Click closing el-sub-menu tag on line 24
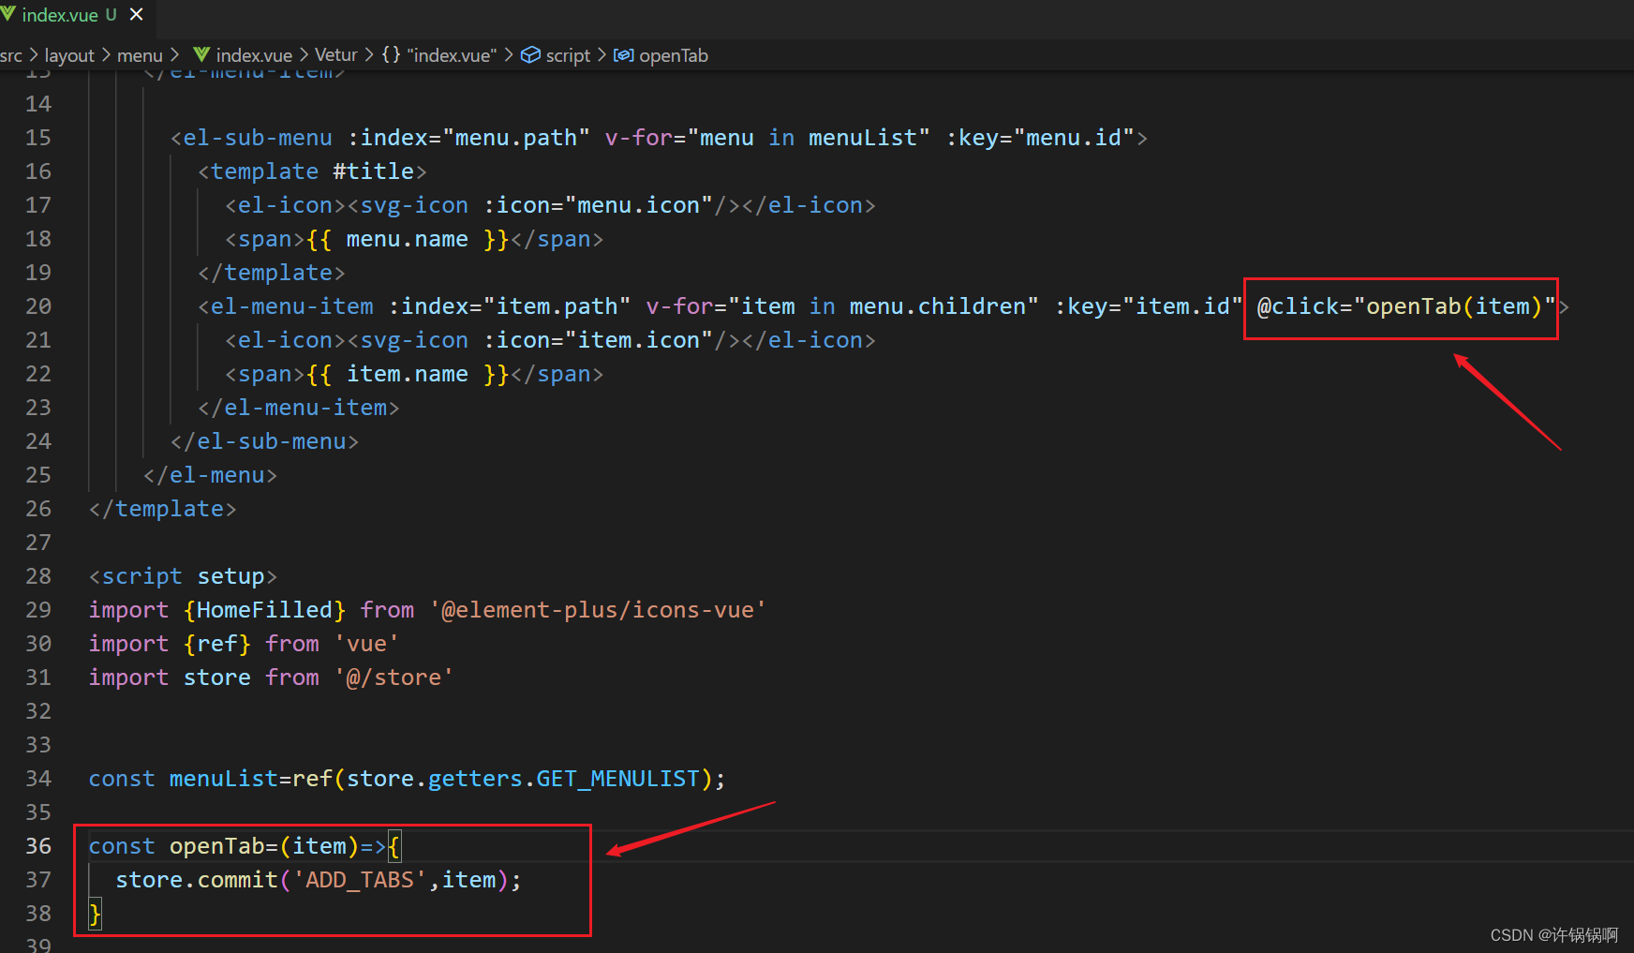The image size is (1634, 953). click(265, 441)
